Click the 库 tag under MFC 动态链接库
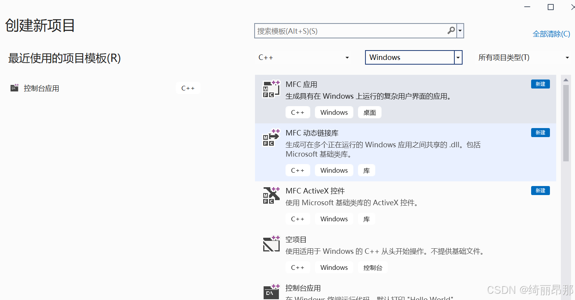This screenshot has height=300, width=575. [x=367, y=170]
